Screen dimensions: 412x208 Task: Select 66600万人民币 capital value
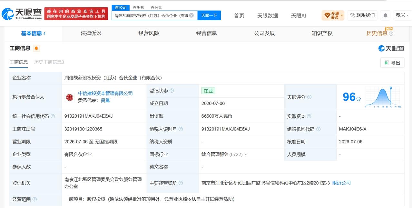click(217, 116)
